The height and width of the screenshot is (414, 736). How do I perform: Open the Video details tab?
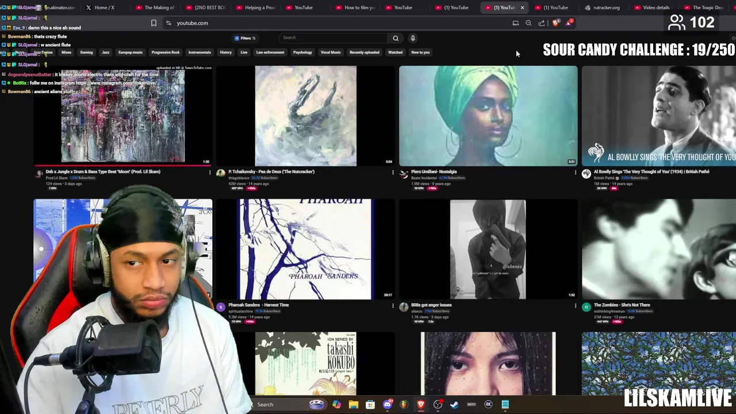pos(653,7)
